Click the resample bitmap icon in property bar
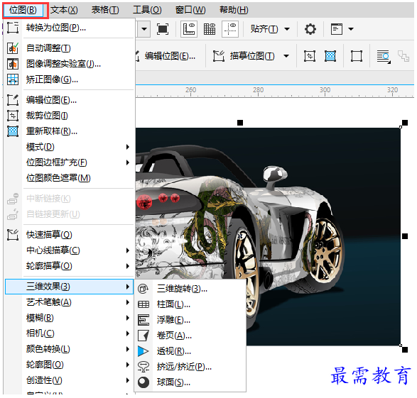Screen dimensions: 417x398 coord(330,56)
